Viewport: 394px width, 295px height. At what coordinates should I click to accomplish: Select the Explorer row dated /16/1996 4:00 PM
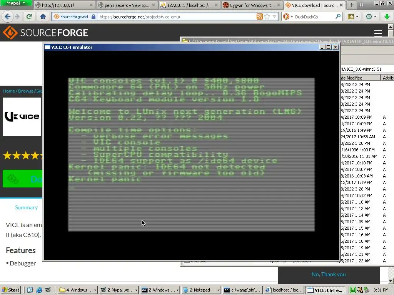click(x=367, y=150)
